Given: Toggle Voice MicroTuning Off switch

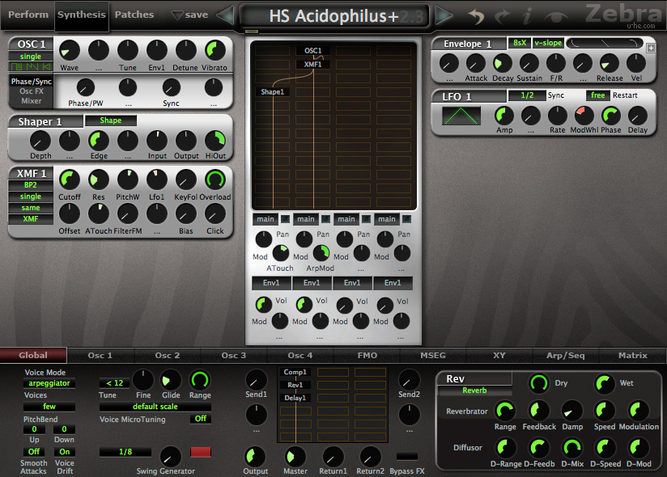Looking at the screenshot, I should click(x=201, y=419).
